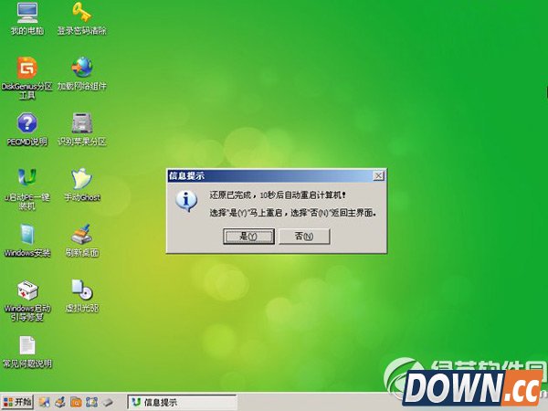Screen dimensions: 548x411
Task: Select the 信息提示 taskbar window button
Action: click(182, 402)
